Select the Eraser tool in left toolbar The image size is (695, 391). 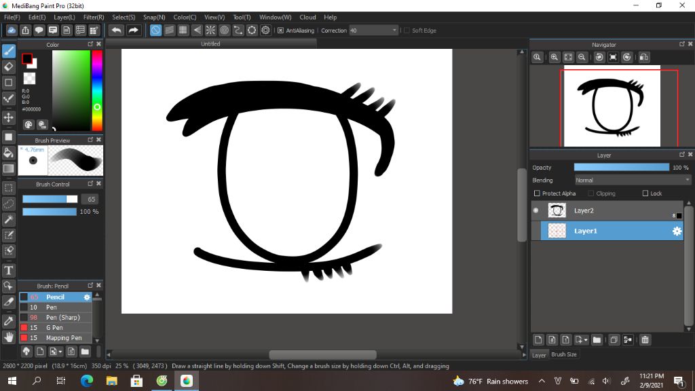click(x=9, y=67)
